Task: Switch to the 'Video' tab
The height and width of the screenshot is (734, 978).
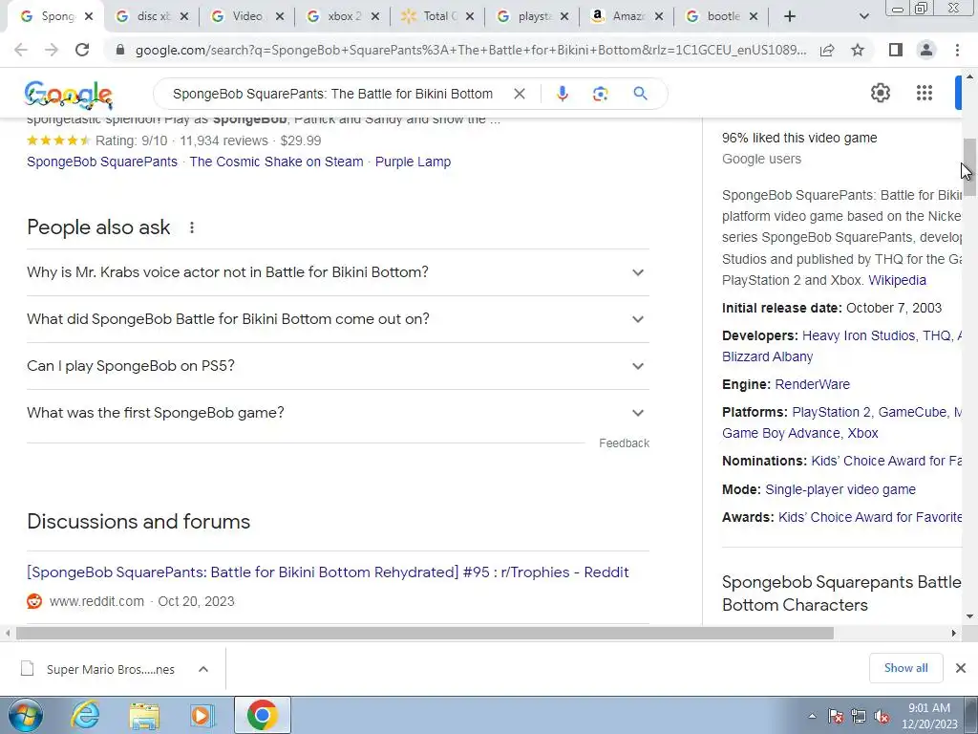Action: (x=248, y=17)
